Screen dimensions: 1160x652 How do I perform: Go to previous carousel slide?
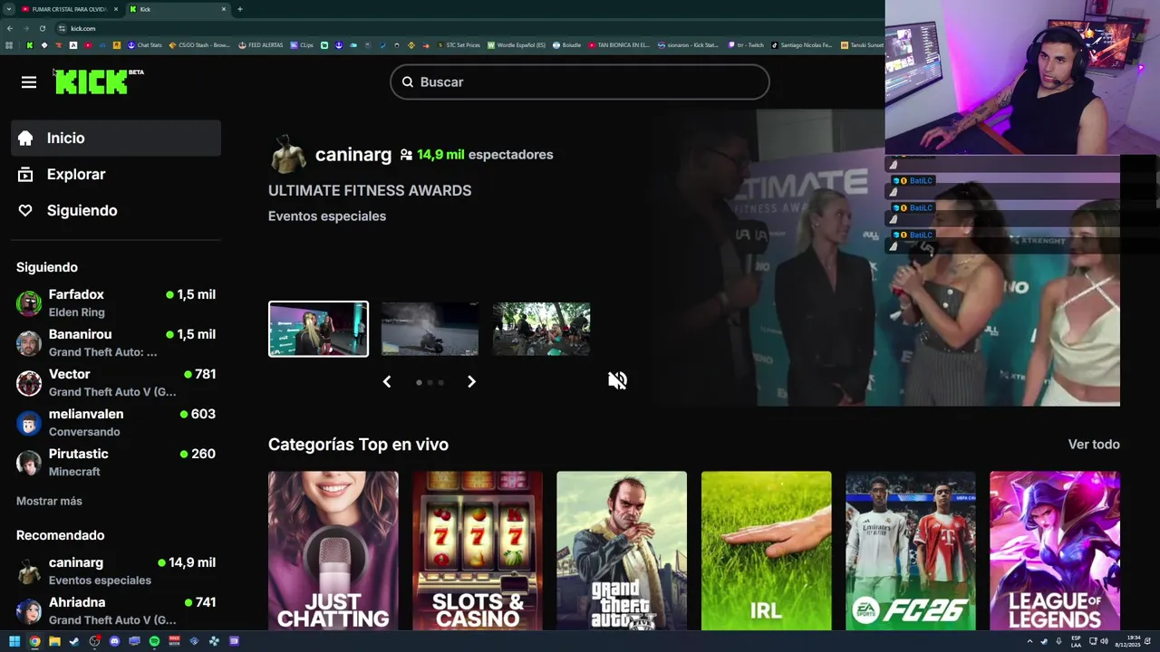[x=387, y=382]
